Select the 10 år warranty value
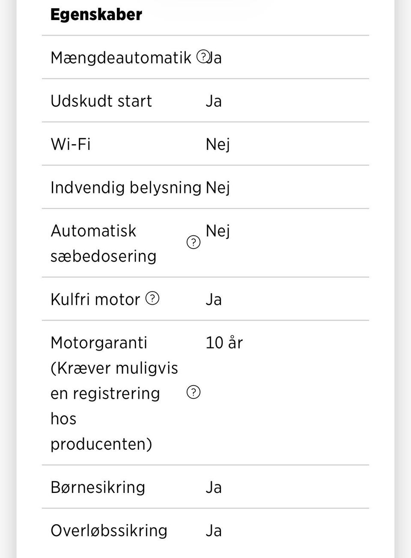 coord(224,343)
